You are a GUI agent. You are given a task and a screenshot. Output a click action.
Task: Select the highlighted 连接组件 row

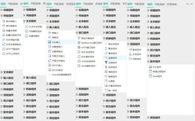[x=115, y=58]
